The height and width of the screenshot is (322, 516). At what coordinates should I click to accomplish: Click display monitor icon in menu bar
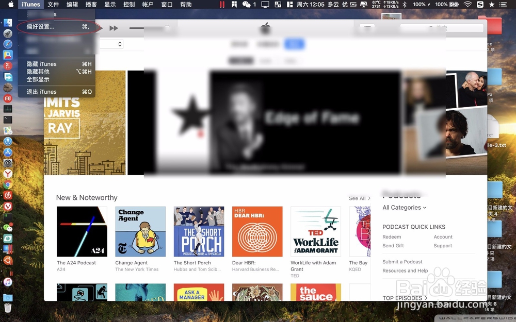point(265,4)
